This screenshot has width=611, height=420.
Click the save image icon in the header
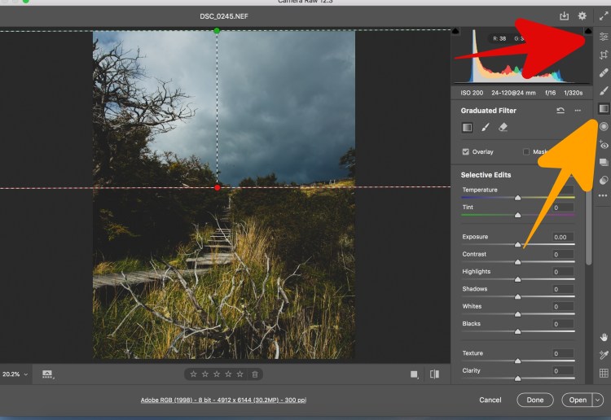564,16
